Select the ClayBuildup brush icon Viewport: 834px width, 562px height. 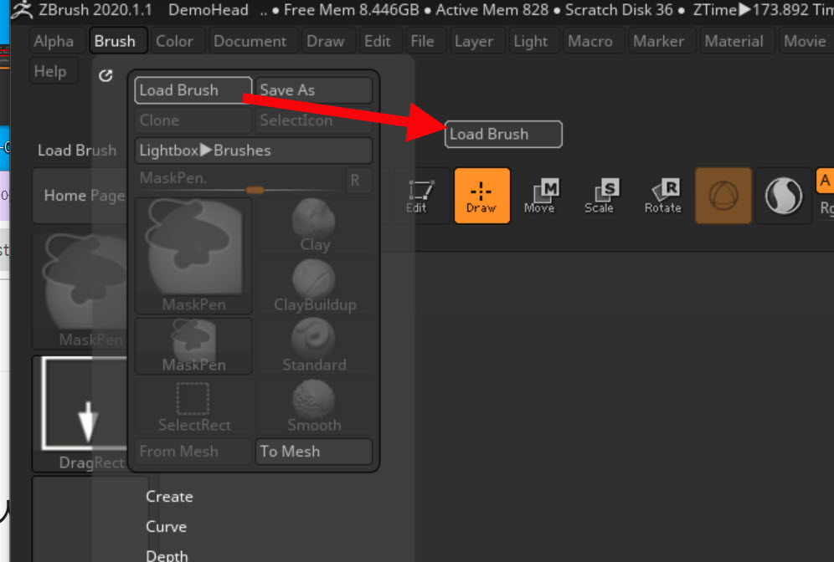(314, 284)
